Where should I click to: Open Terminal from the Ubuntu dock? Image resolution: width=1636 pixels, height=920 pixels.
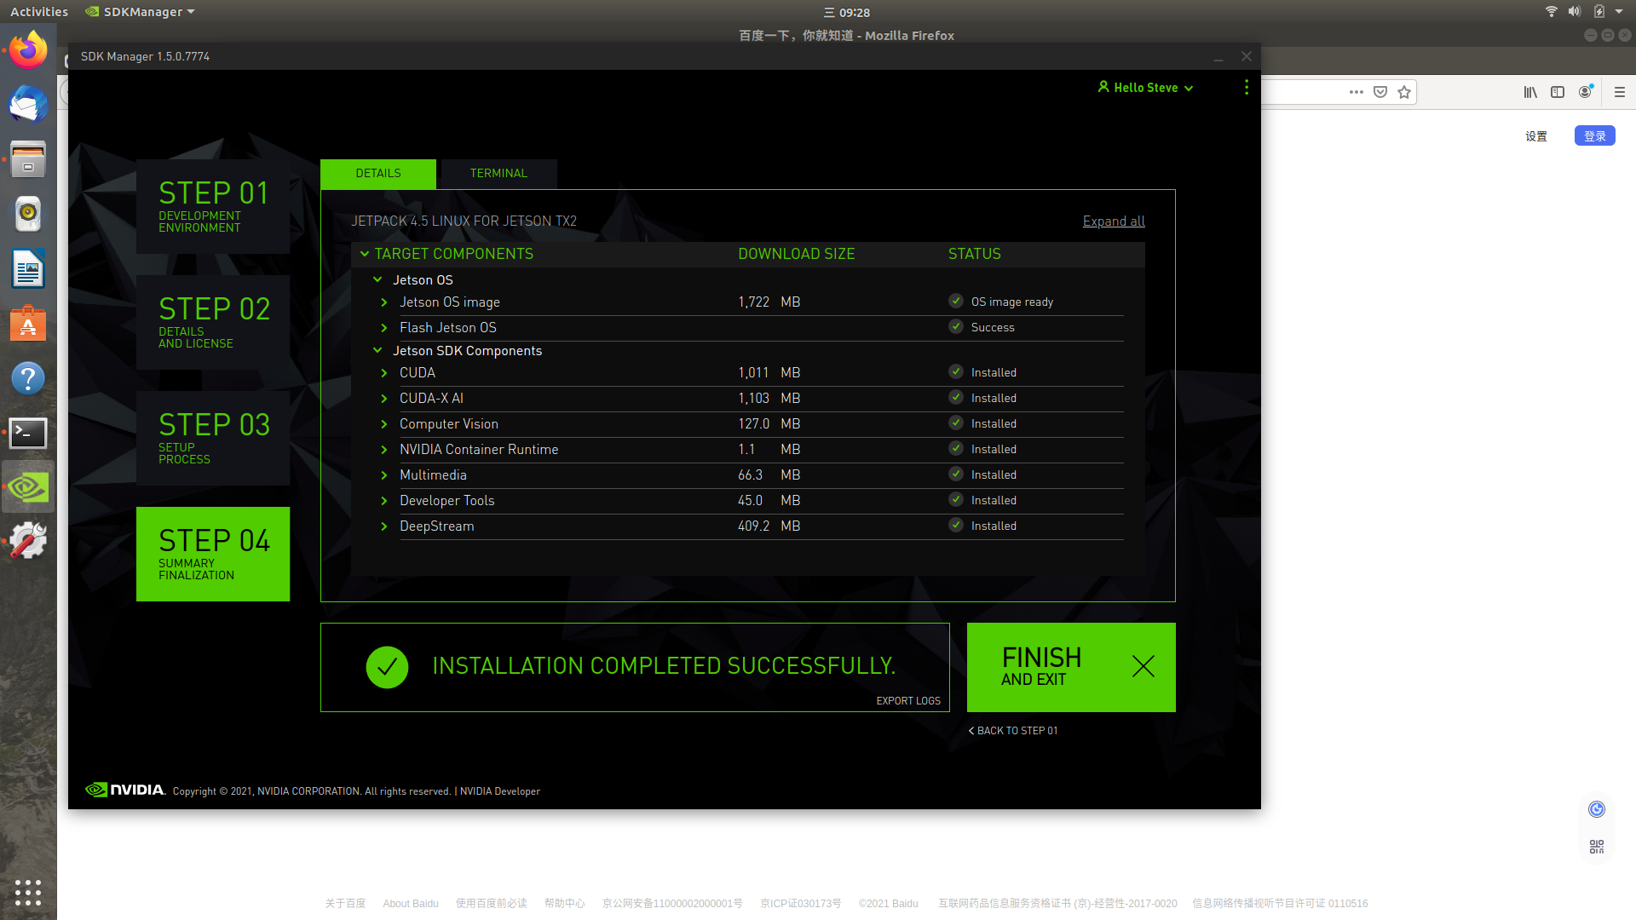[28, 433]
